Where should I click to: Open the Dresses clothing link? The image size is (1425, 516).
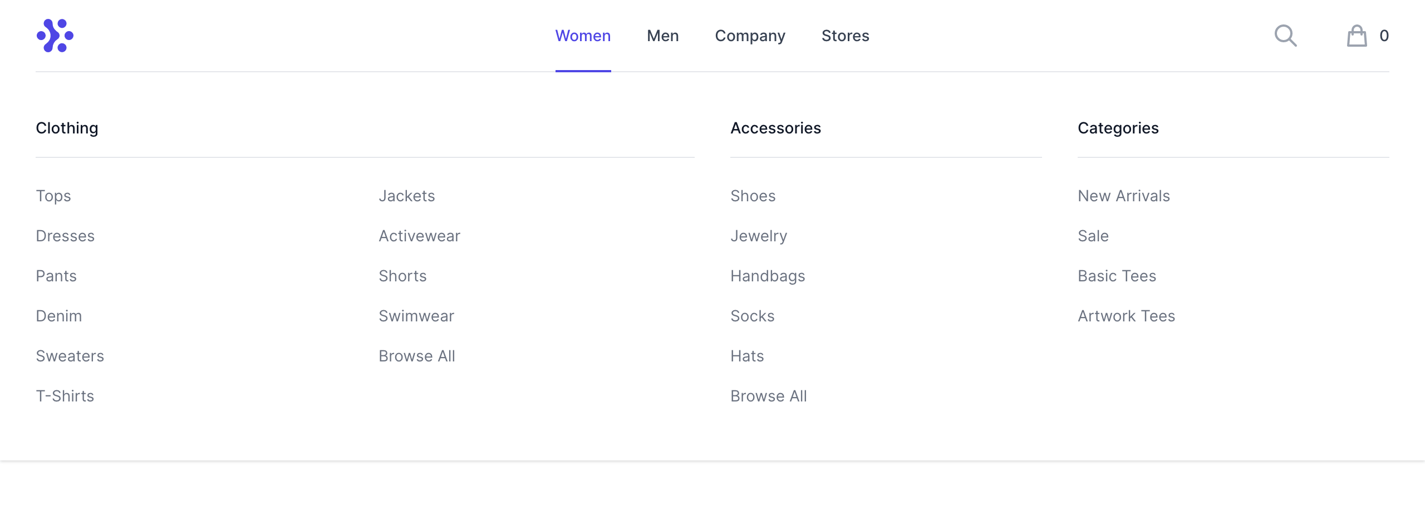65,236
